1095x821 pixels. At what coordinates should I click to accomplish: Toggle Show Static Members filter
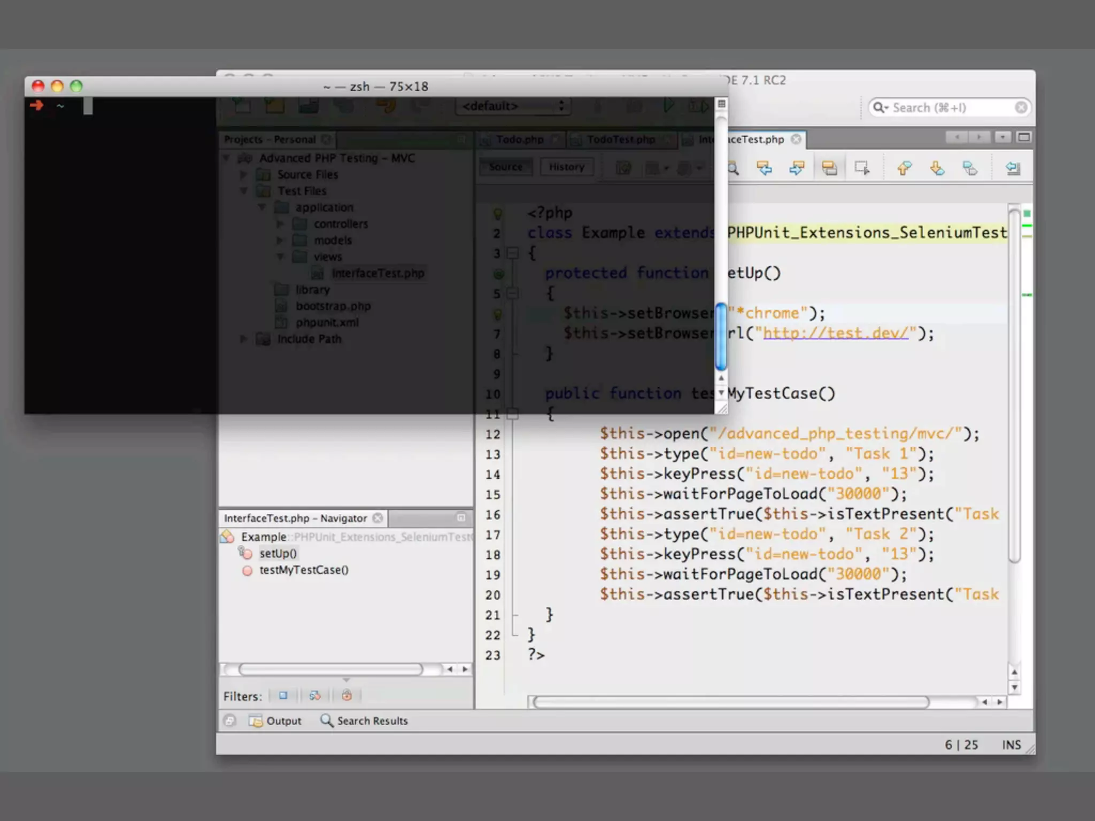(315, 695)
